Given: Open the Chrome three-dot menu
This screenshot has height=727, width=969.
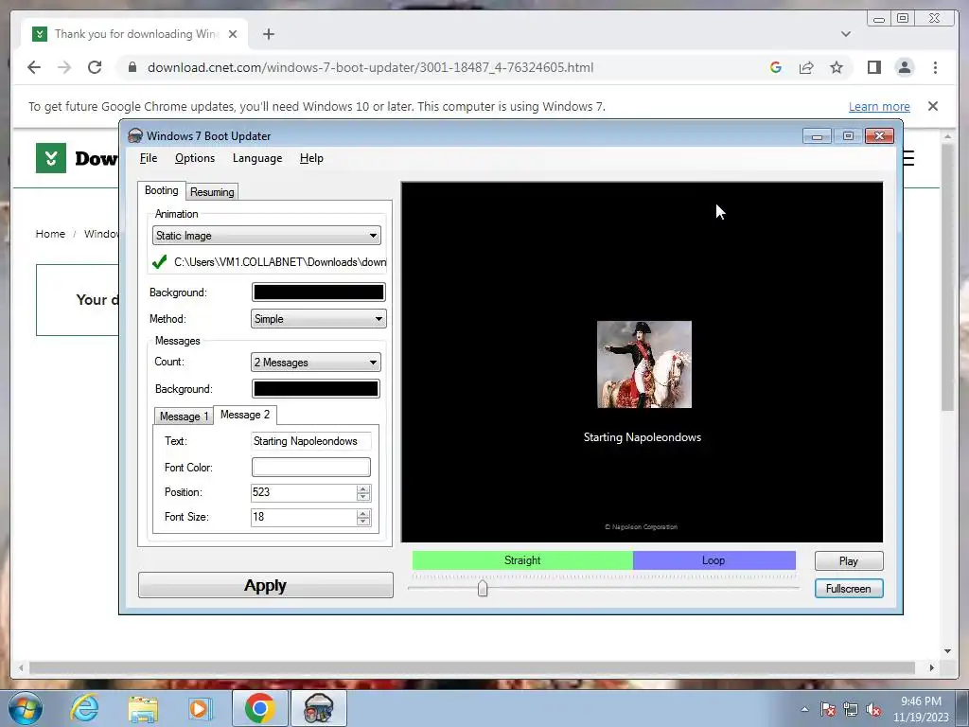Looking at the screenshot, I should tap(935, 67).
